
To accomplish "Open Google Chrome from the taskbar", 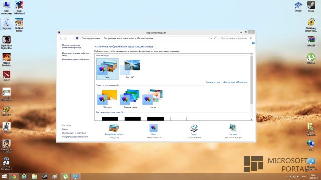I will tap(14, 176).
